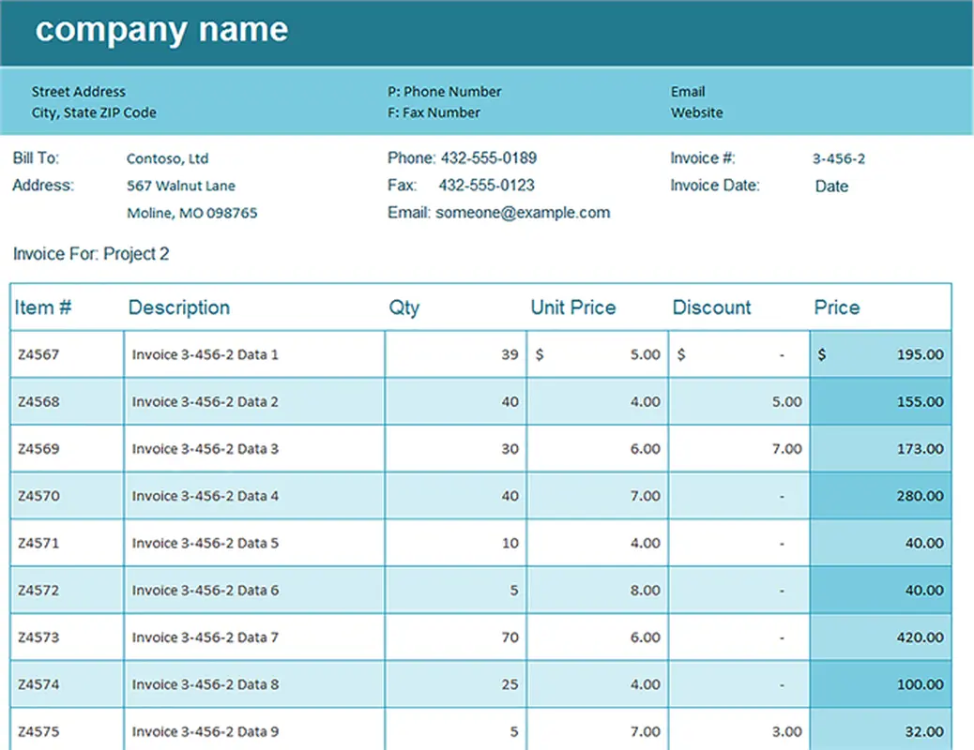Click the Price column header
The image size is (974, 750).
pos(836,307)
